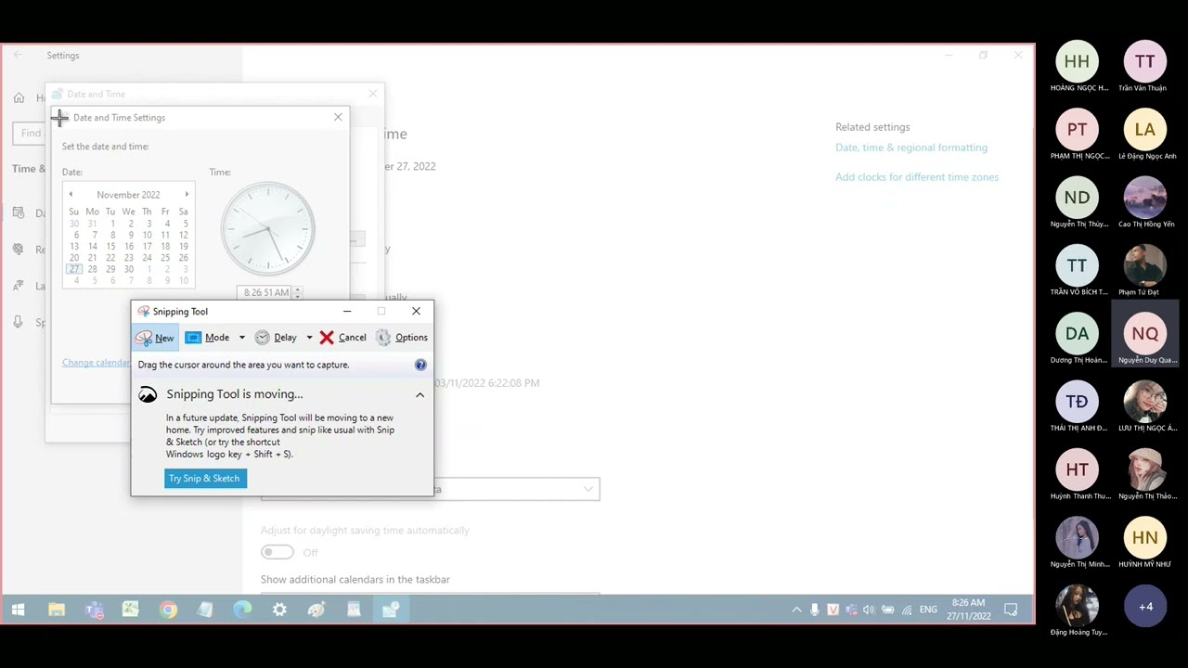Screen dimensions: 1188x668
Task: Toggle daylight saving time switch
Action: point(277,552)
